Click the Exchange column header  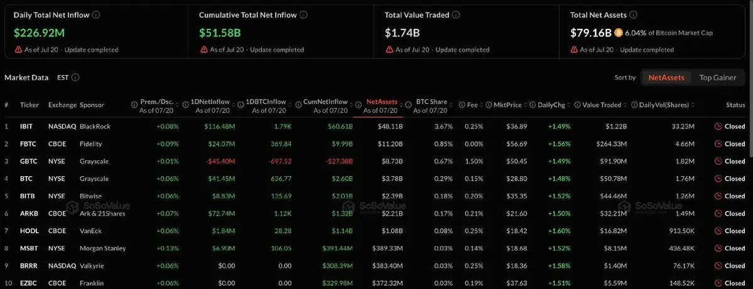click(62, 105)
